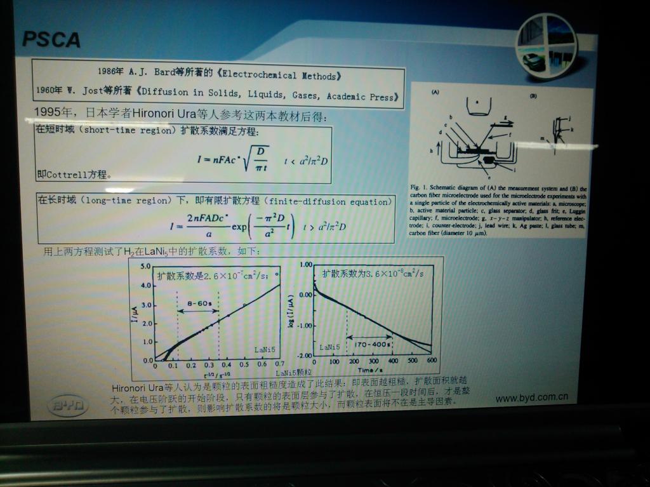Click the '即Cottrell方程' label
This screenshot has width=650, height=487.
click(75, 174)
